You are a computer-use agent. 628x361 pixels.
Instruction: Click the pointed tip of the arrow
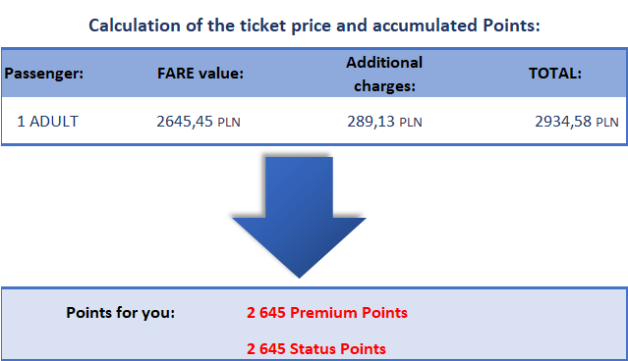coord(299,274)
